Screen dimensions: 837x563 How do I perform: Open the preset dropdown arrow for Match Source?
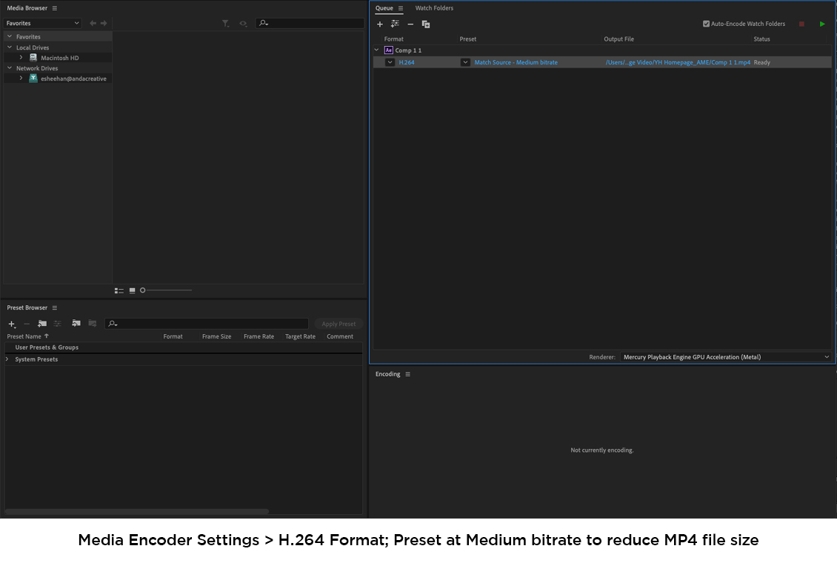click(465, 62)
